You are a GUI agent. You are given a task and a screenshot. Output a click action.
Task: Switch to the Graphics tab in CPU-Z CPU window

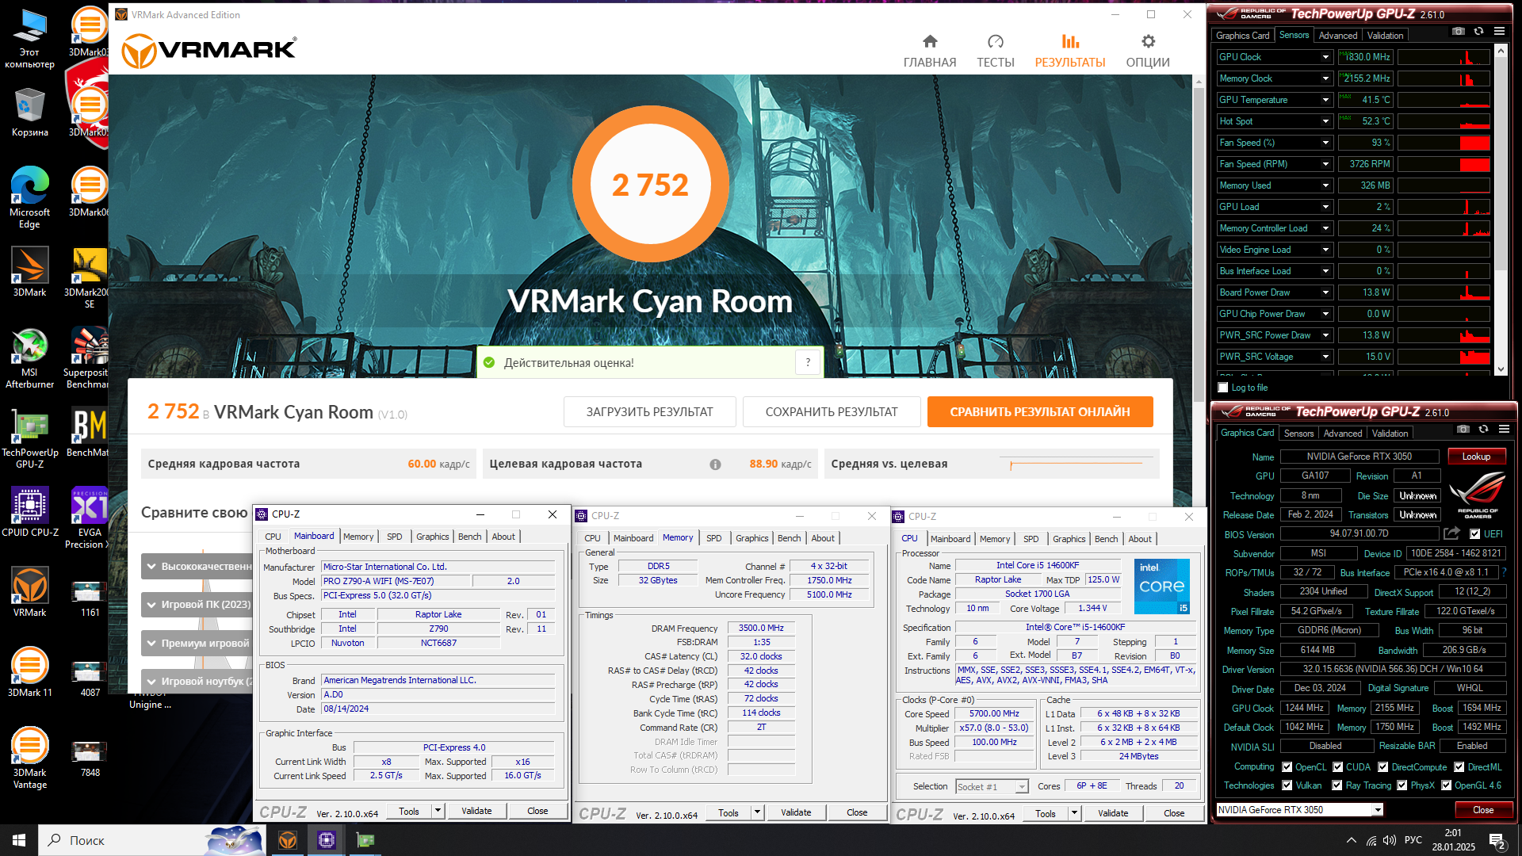pos(1069,539)
